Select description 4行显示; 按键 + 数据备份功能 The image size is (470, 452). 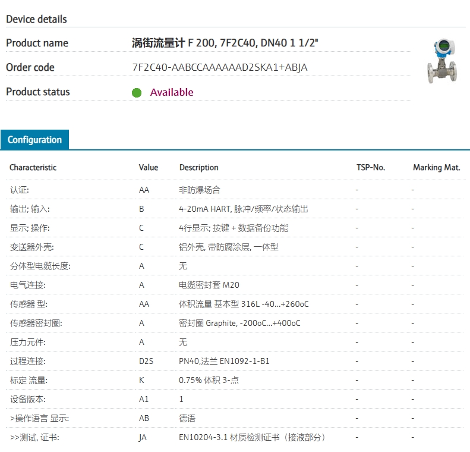click(x=234, y=228)
